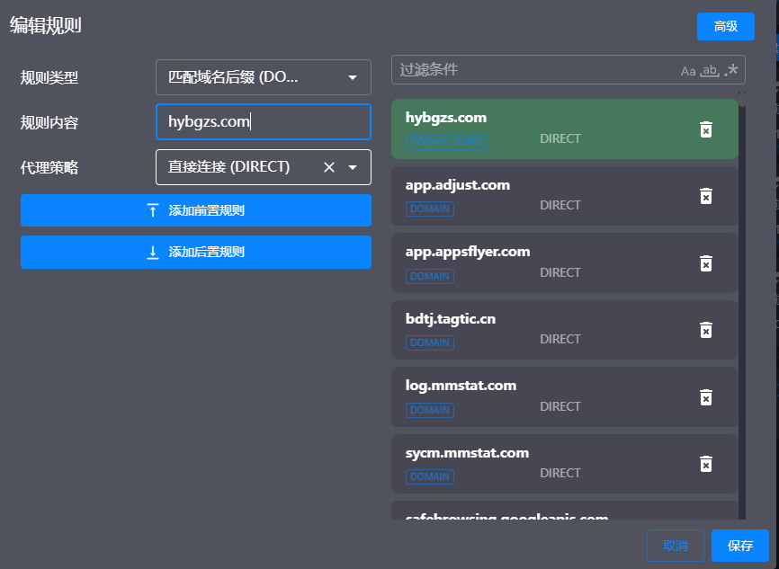This screenshot has width=779, height=569.
Task: Open the 代理策略 dropdown arrow
Action: coord(353,167)
